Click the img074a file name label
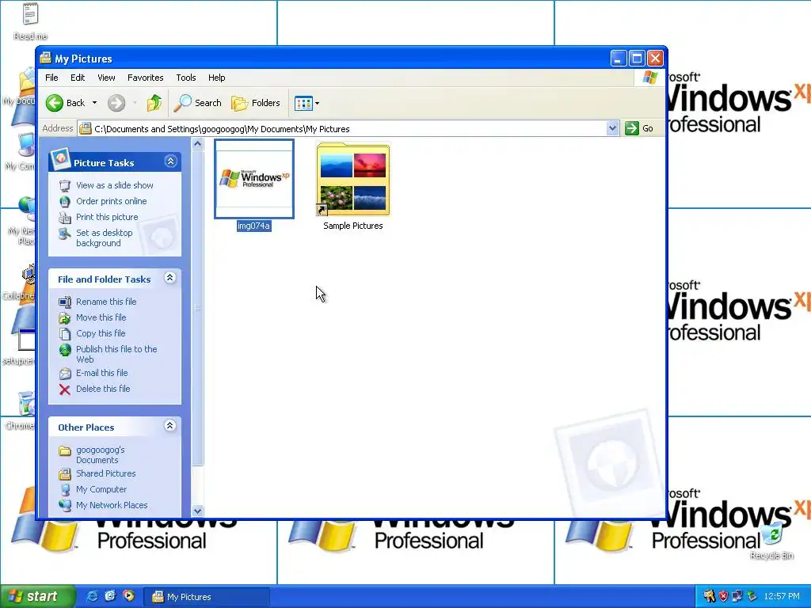The image size is (811, 608). click(253, 226)
